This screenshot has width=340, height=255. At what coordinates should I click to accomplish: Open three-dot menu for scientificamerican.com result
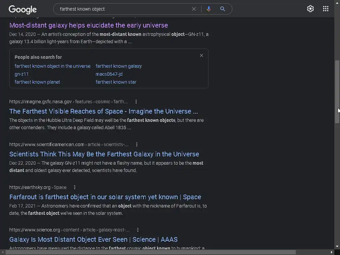point(136,144)
